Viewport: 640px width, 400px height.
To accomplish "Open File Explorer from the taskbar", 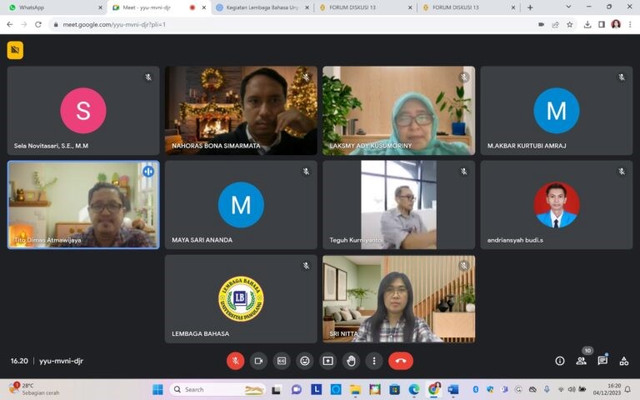I will 355,389.
